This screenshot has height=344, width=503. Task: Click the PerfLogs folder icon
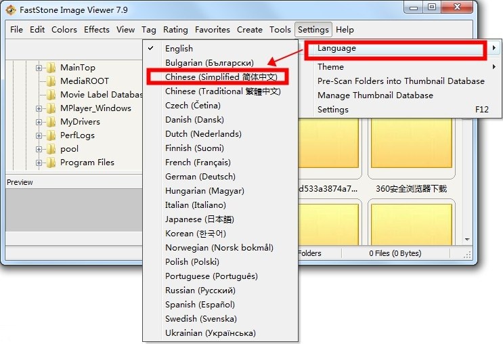coord(51,135)
